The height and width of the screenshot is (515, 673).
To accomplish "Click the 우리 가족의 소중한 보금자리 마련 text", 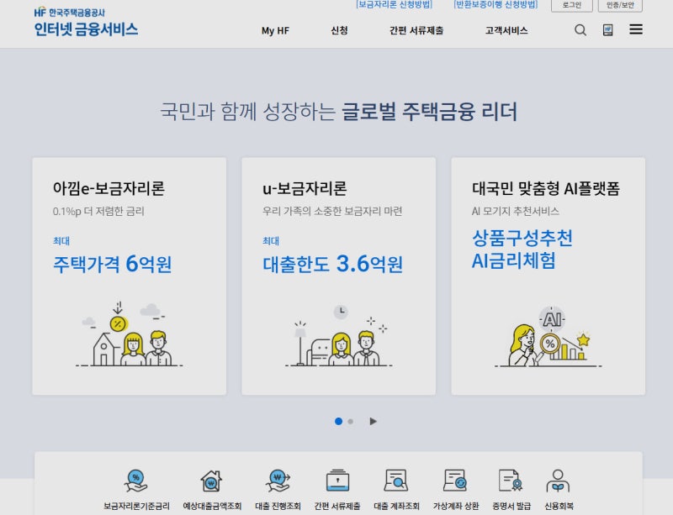I will [x=332, y=211].
